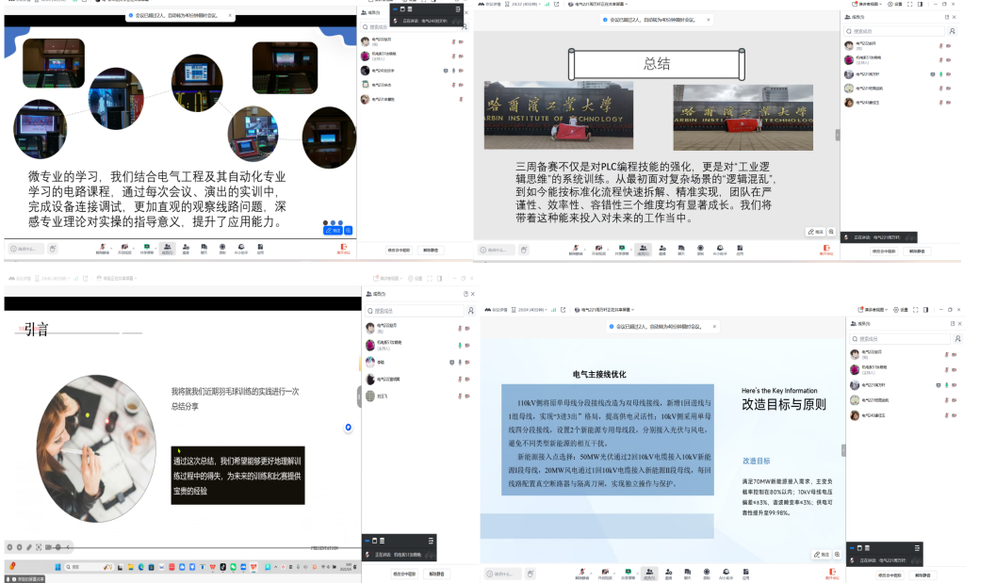Click AI assistant icon in 总结 meeting toolbar
This screenshot has height=583, width=996.
pyautogui.click(x=720, y=251)
